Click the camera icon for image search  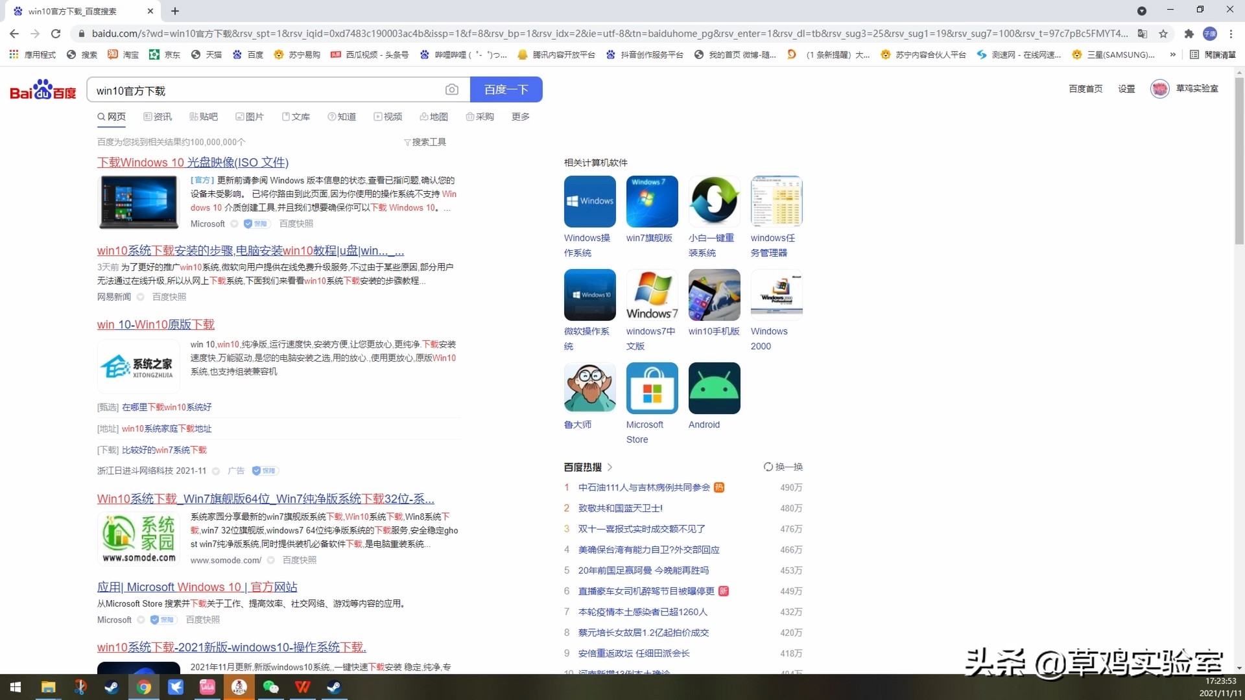point(452,89)
